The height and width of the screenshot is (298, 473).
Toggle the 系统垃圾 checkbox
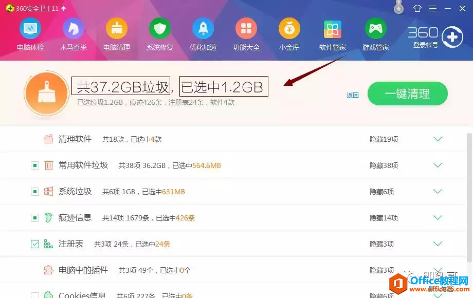click(x=35, y=192)
